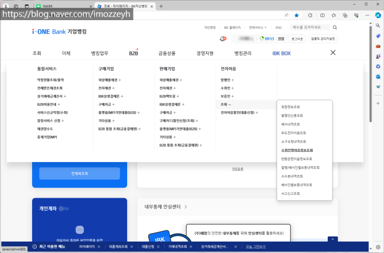This screenshot has height=253, width=384.
Task: Click the 전계좌조회 button
Action: point(80,173)
